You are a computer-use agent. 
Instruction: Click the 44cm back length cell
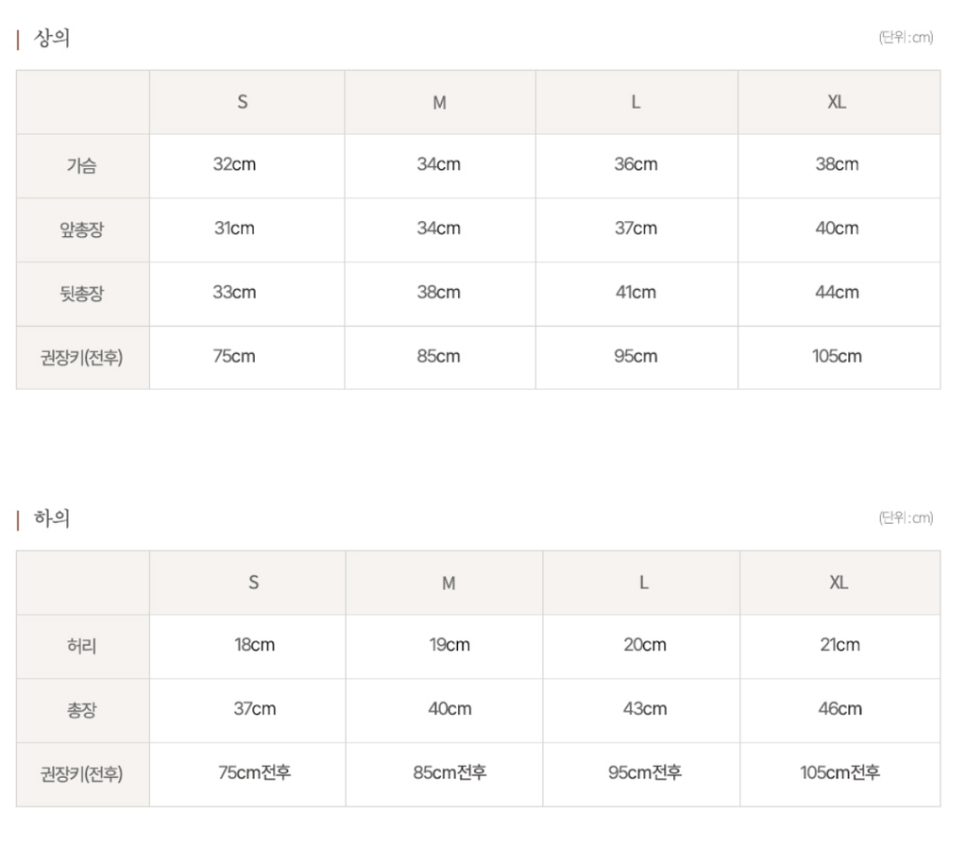[x=837, y=293]
